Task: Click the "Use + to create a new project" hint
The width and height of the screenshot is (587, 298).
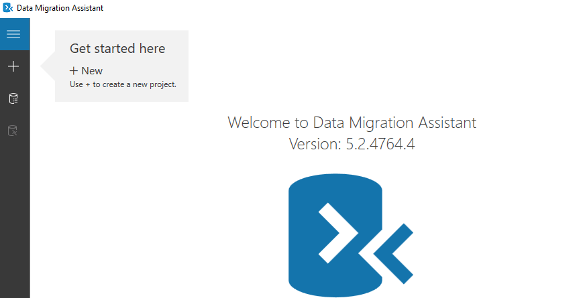Action: tap(123, 84)
